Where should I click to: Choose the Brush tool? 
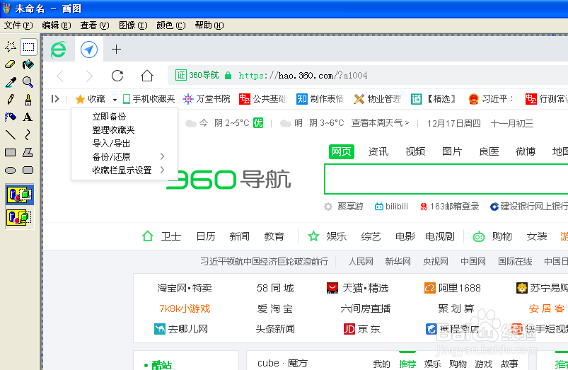point(28,100)
